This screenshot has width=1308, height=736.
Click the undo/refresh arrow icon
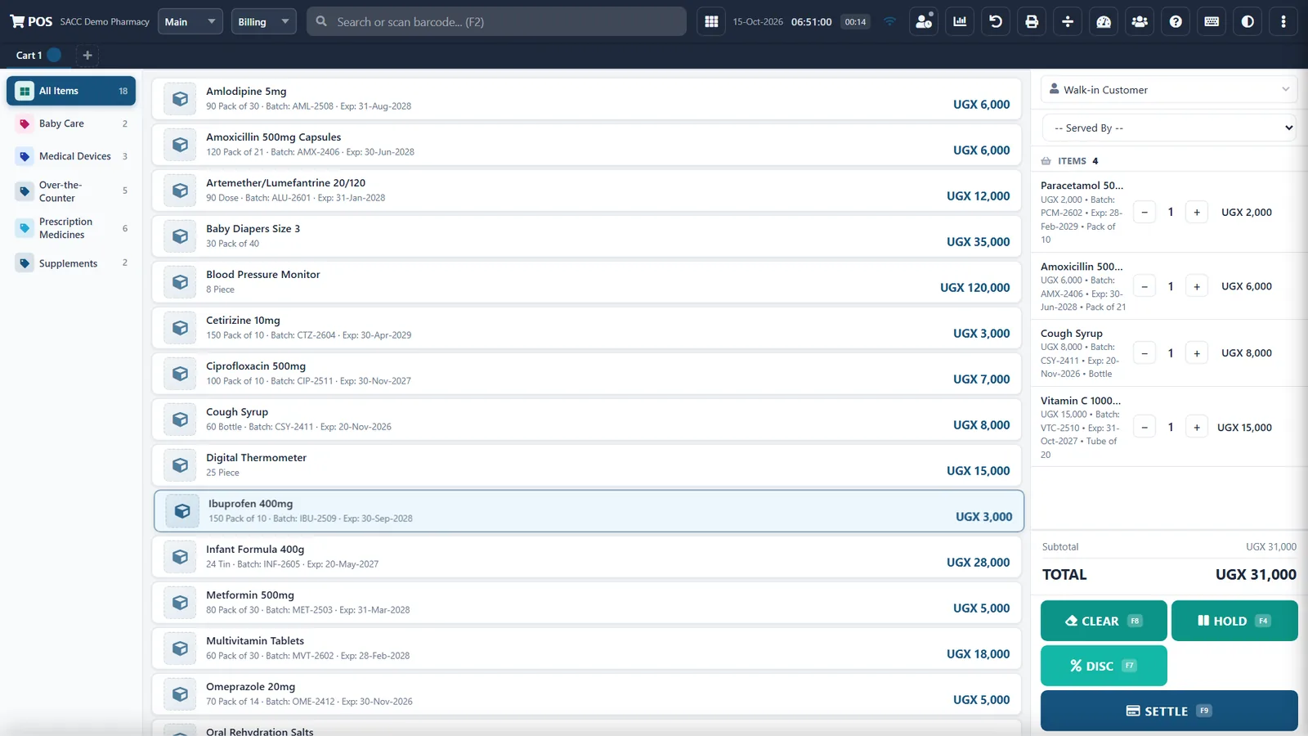[996, 22]
